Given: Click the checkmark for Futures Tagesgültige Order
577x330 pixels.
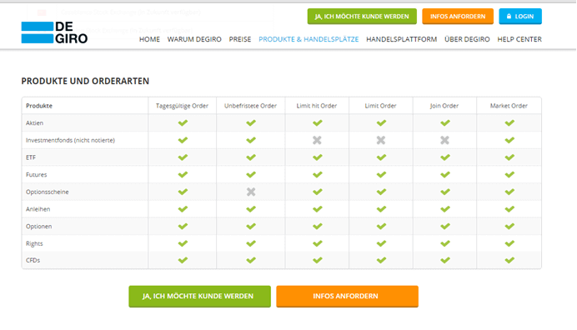Looking at the screenshot, I should (183, 174).
